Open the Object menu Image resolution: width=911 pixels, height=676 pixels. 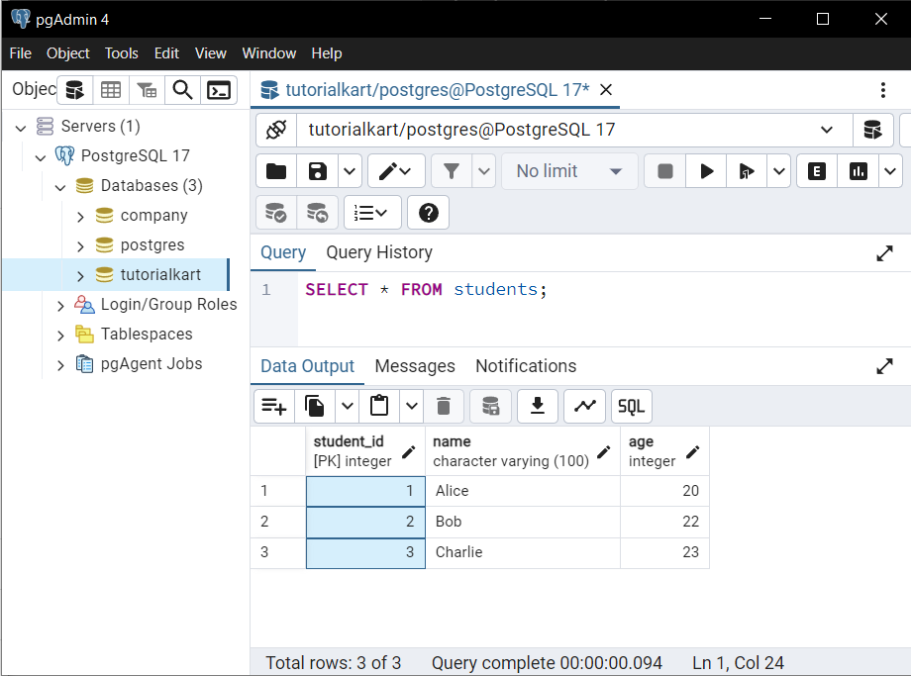pos(68,53)
